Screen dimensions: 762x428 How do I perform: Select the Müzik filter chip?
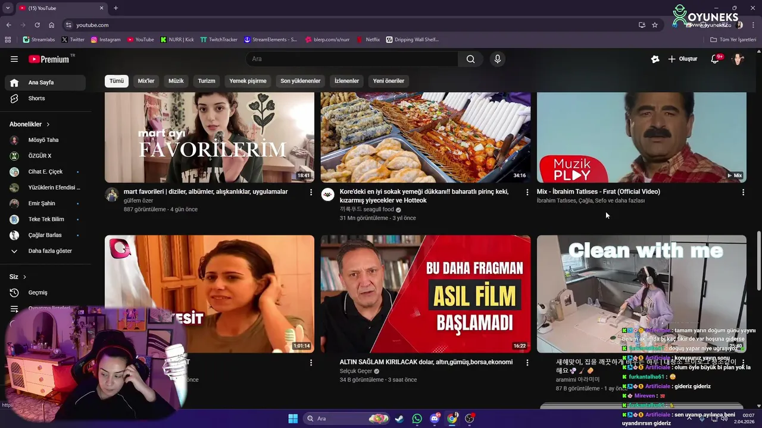tap(176, 81)
